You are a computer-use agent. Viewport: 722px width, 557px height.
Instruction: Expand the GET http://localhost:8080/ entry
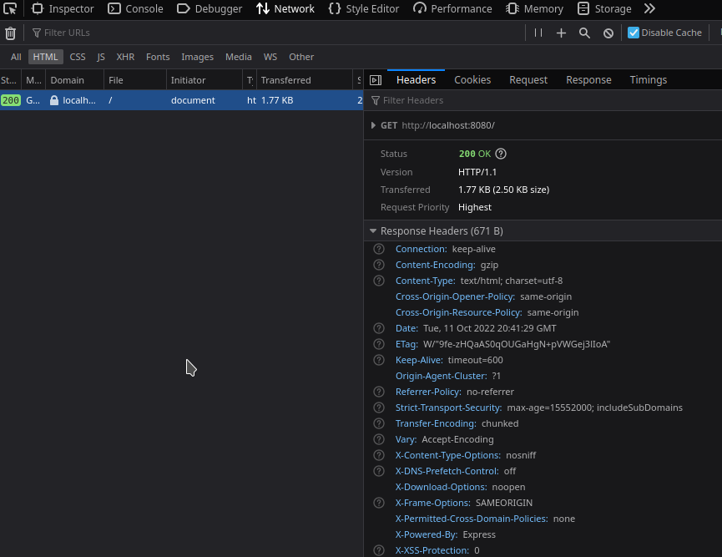pyautogui.click(x=373, y=125)
